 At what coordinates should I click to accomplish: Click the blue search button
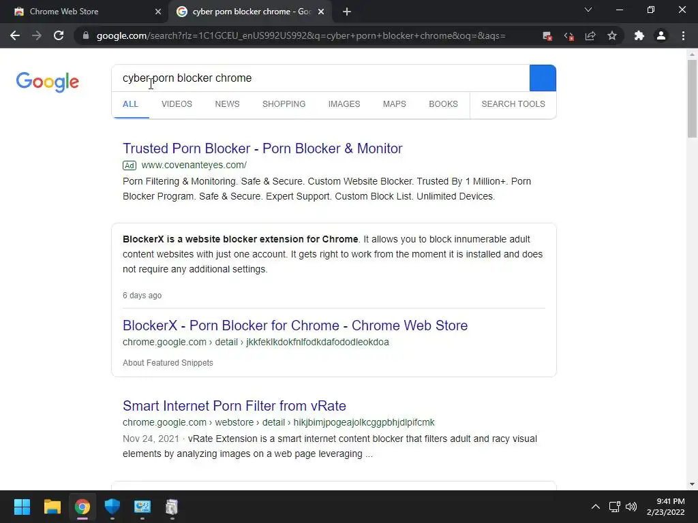click(x=543, y=78)
